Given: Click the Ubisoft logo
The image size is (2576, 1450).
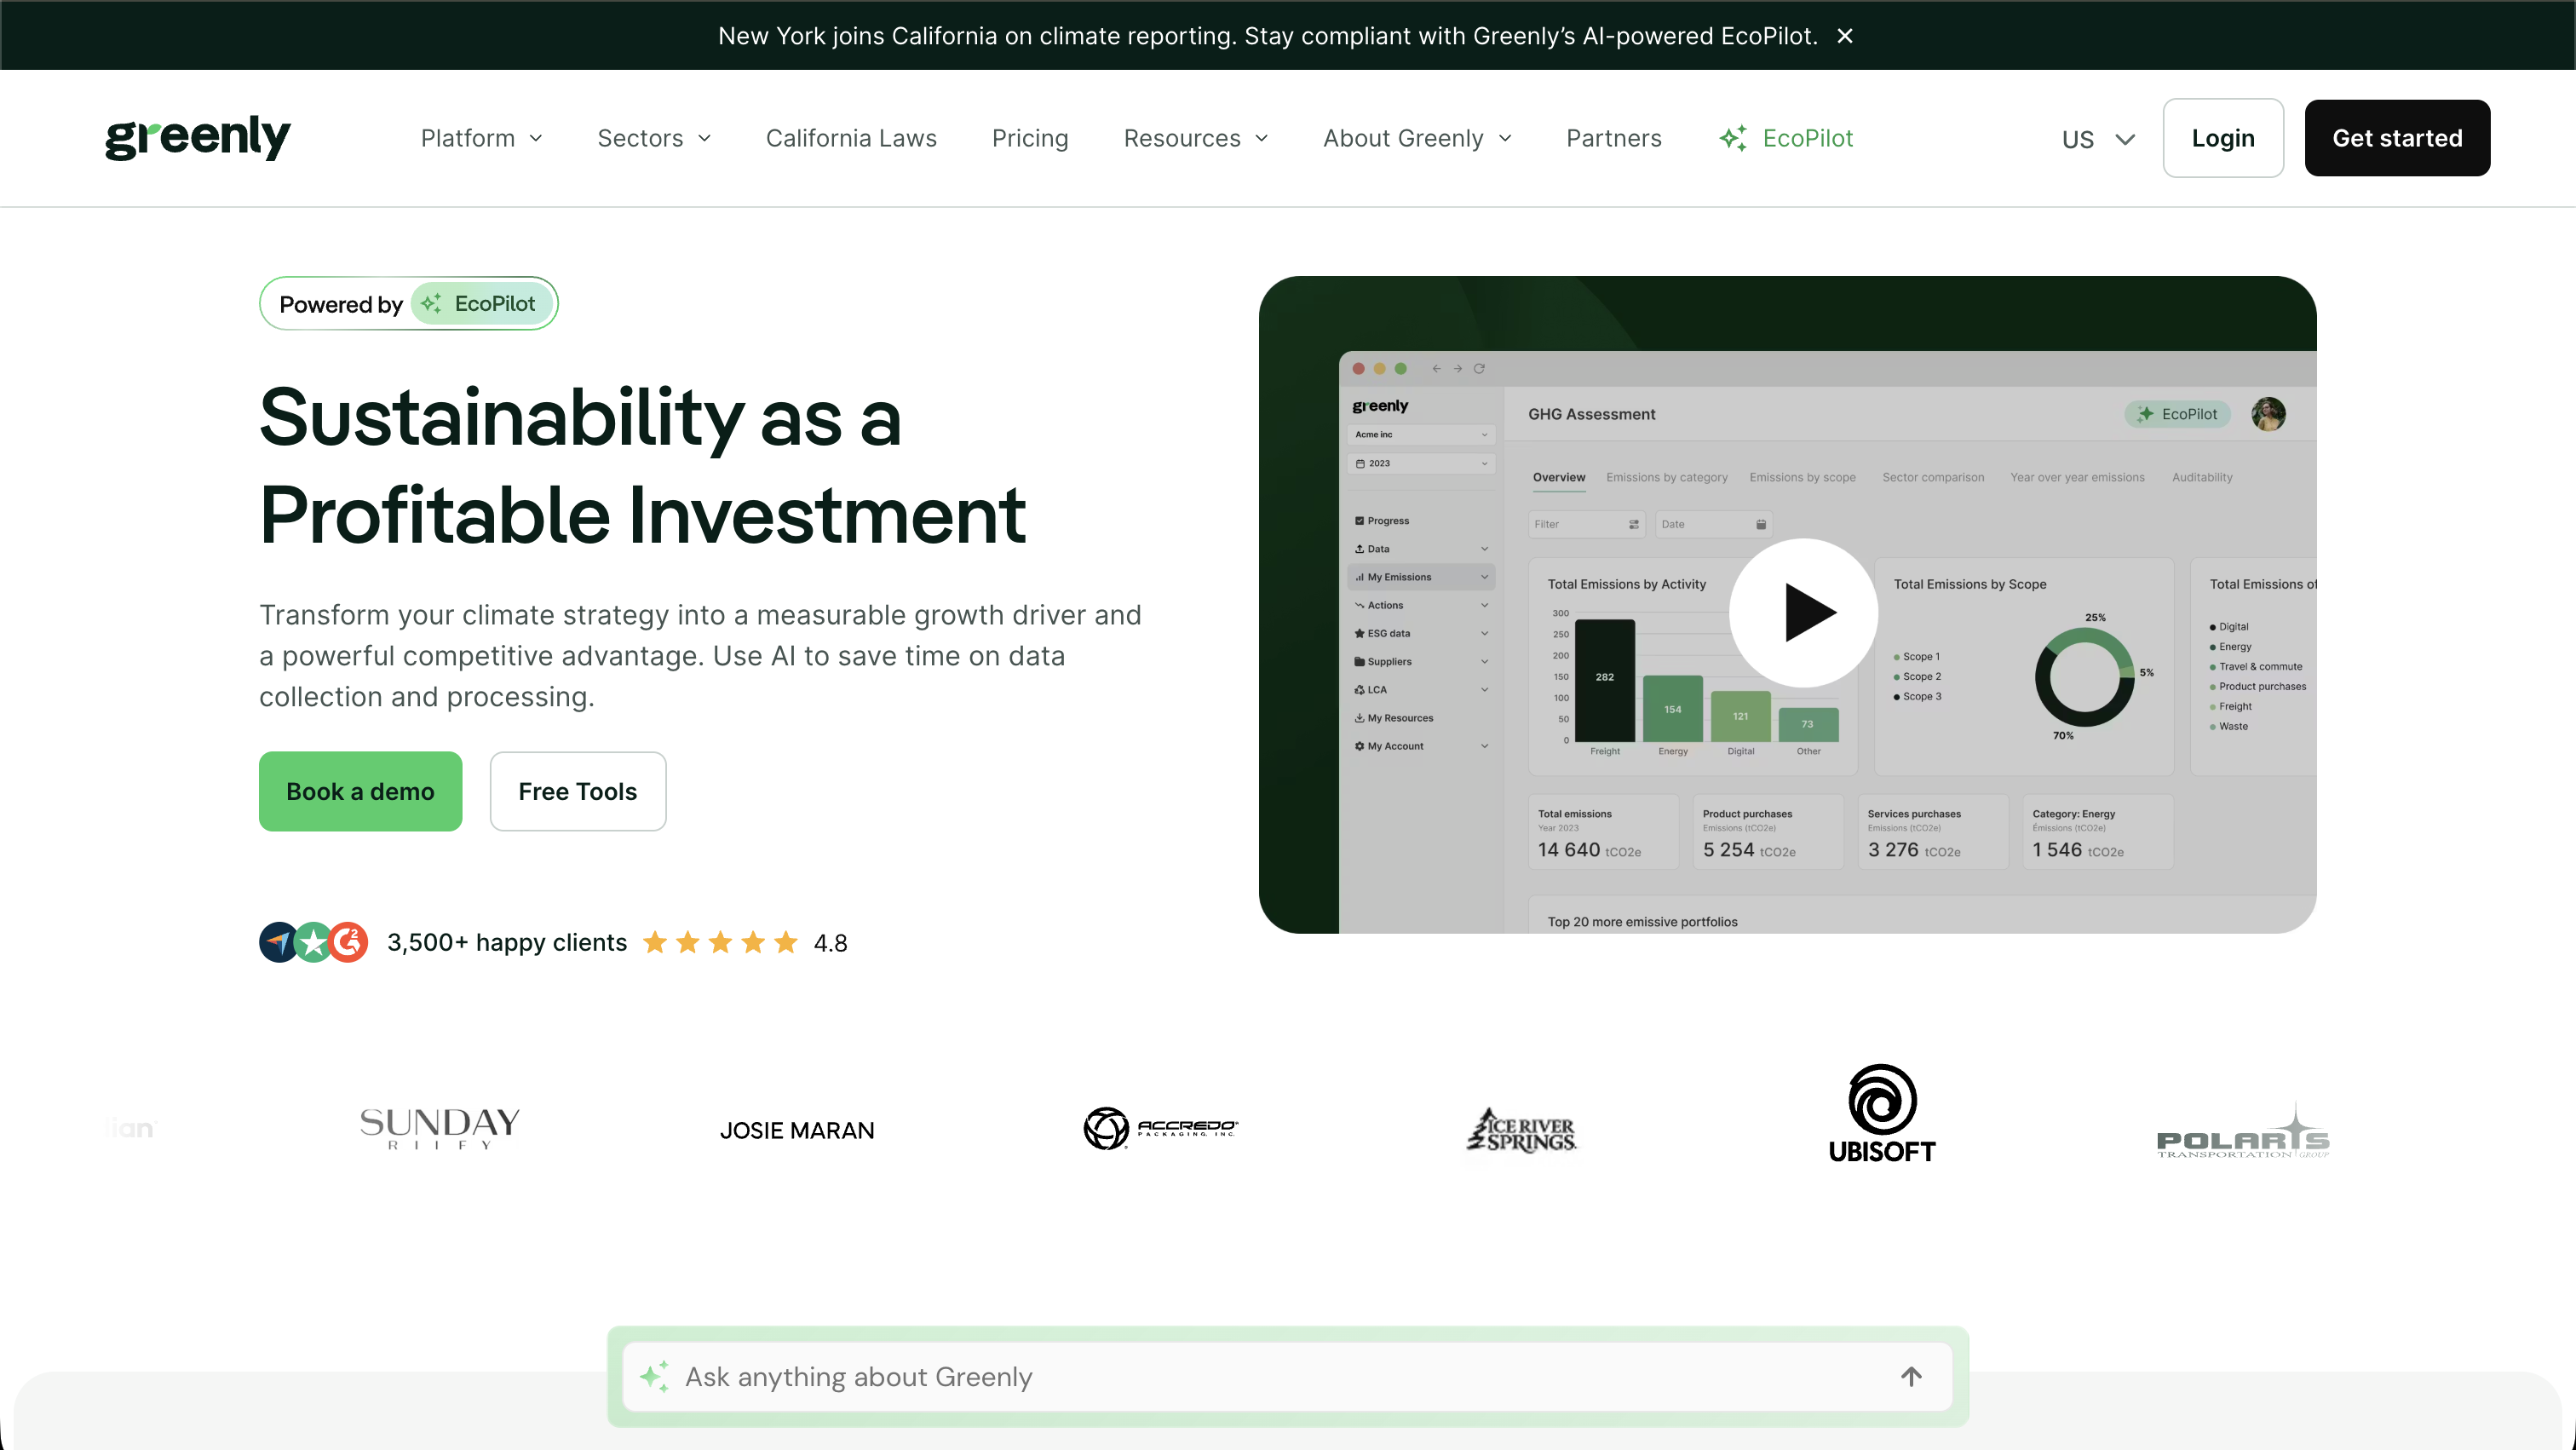Looking at the screenshot, I should coord(1882,1114).
